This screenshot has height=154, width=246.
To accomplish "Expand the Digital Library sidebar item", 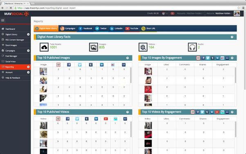I will (x=28, y=34).
